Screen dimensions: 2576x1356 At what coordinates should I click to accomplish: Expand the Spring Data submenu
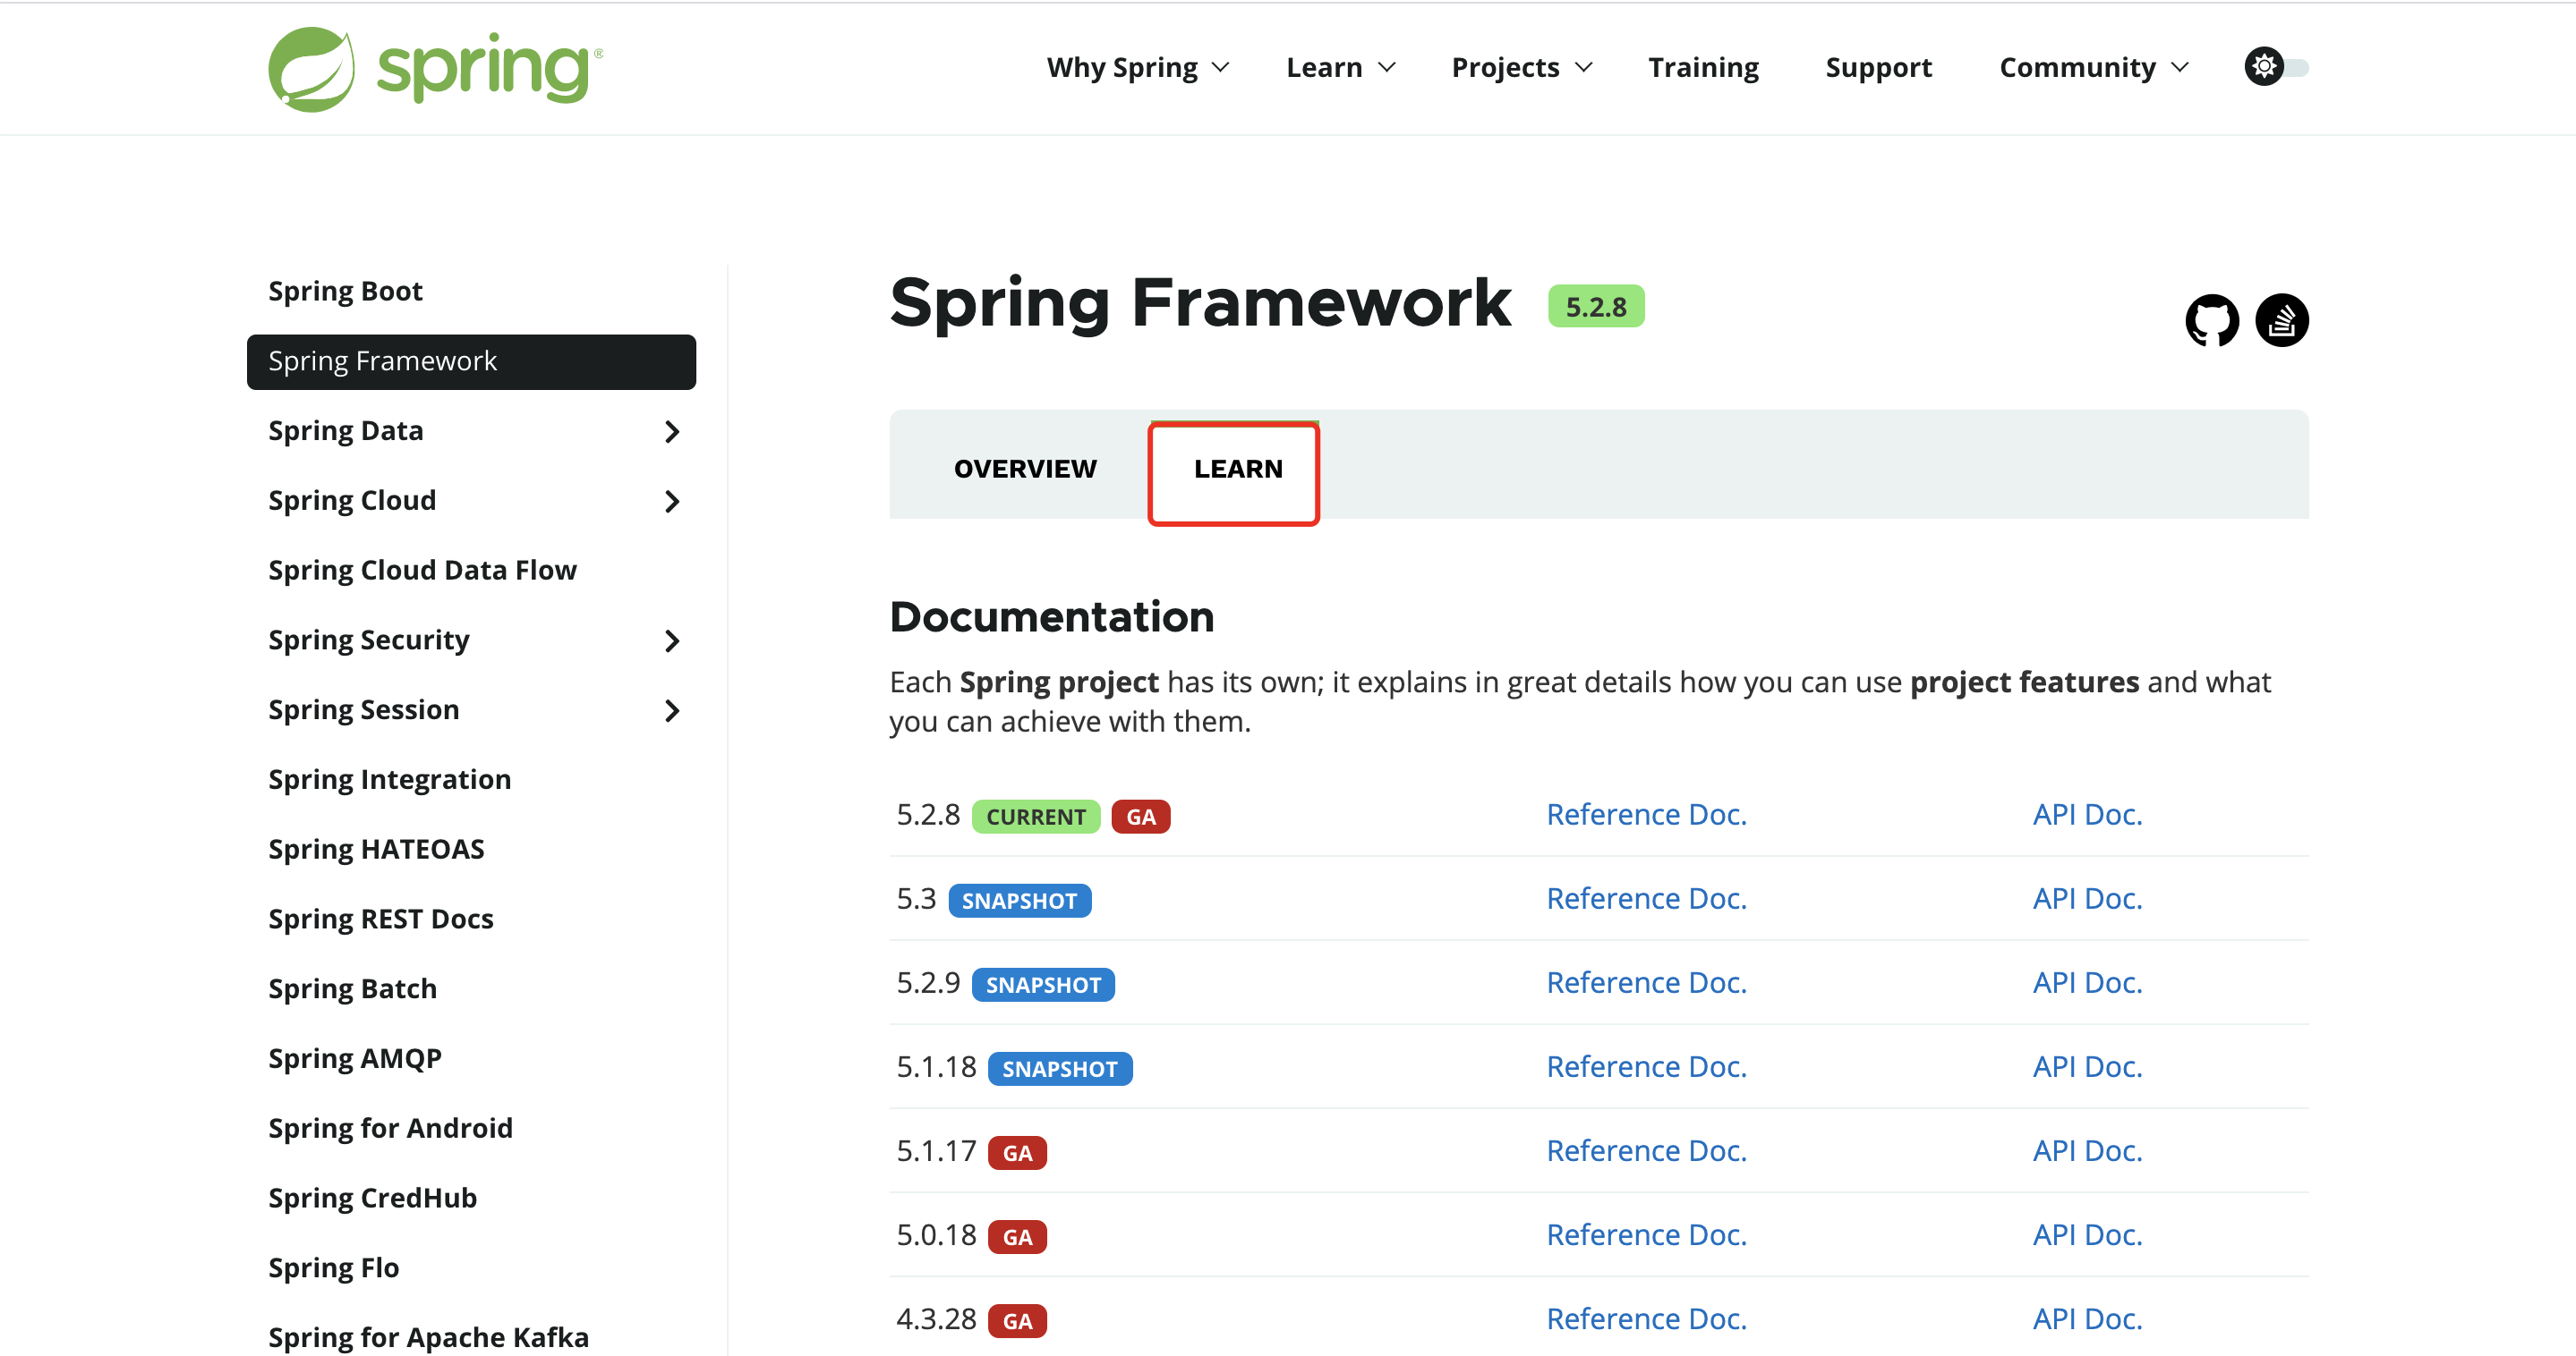pyautogui.click(x=672, y=432)
